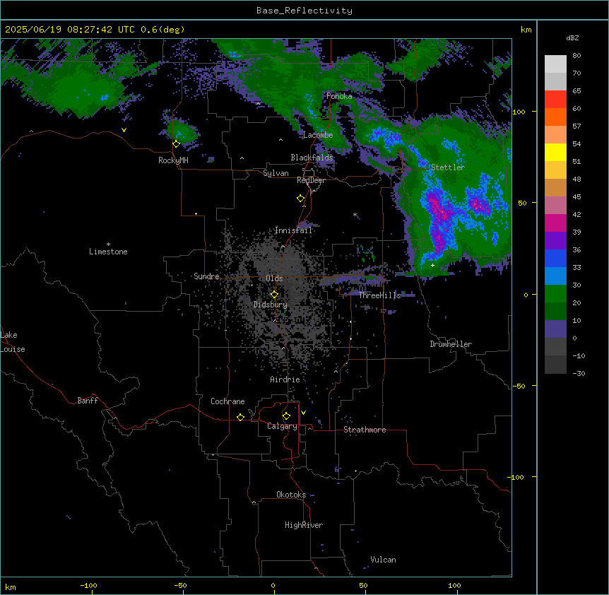Pick the pink 42–45 dBZ legend swatch

(x=555, y=206)
